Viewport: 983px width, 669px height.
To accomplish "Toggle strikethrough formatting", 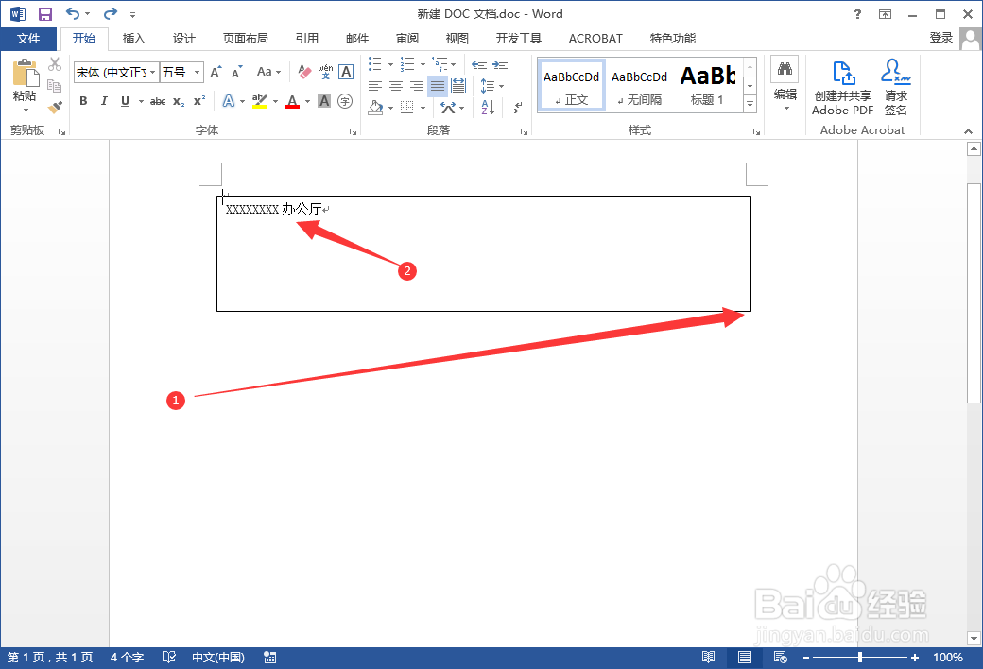I will (158, 101).
